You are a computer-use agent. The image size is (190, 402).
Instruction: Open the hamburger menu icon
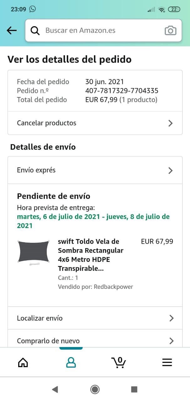pyautogui.click(x=167, y=362)
